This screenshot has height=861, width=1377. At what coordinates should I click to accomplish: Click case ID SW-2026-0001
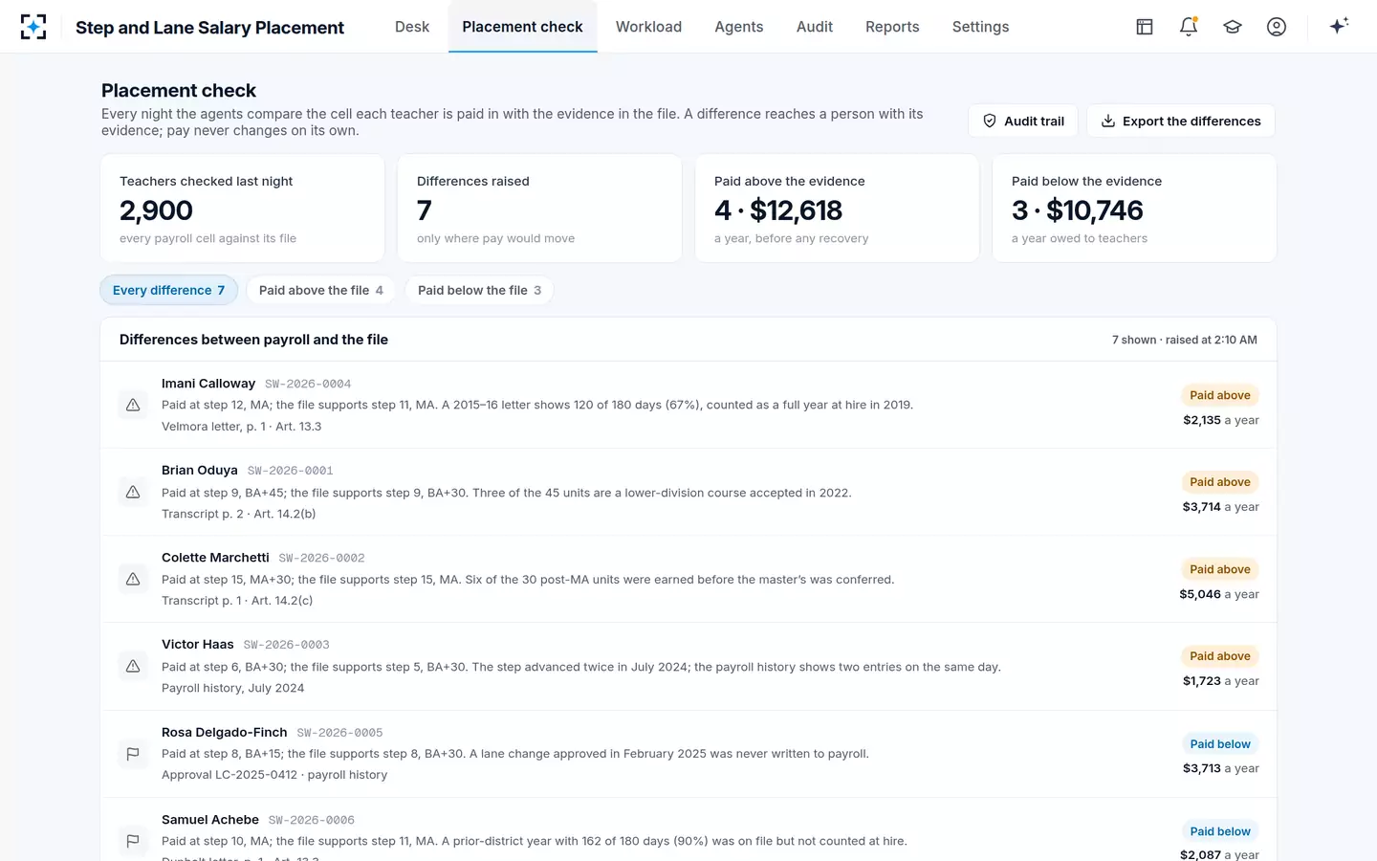click(291, 471)
